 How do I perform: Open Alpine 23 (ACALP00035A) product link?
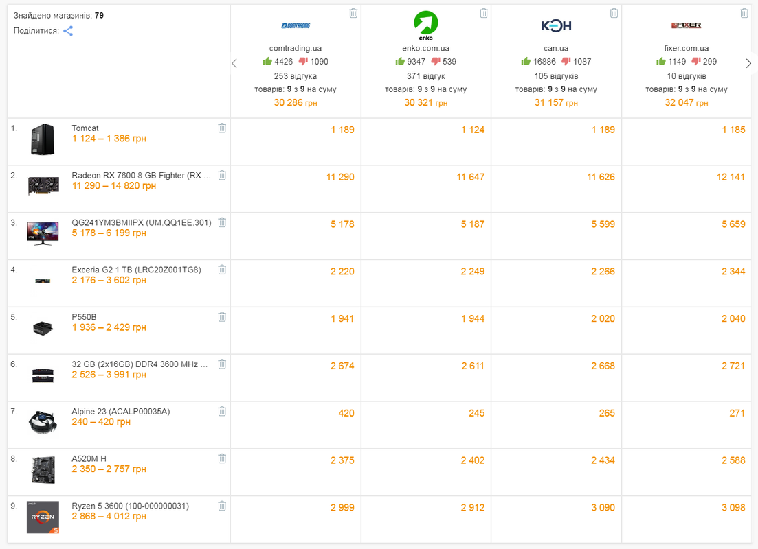pyautogui.click(x=121, y=411)
